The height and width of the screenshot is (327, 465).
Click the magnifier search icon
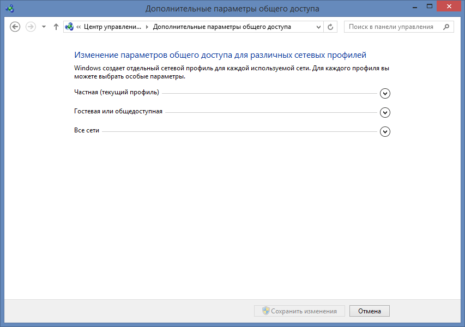(446, 27)
